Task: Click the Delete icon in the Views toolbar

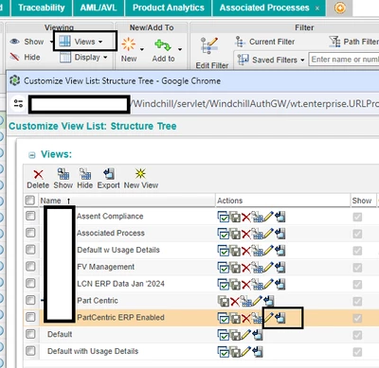Action: pos(38,175)
